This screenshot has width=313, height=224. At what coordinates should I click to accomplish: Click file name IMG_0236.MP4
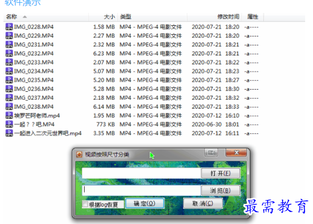34,89
